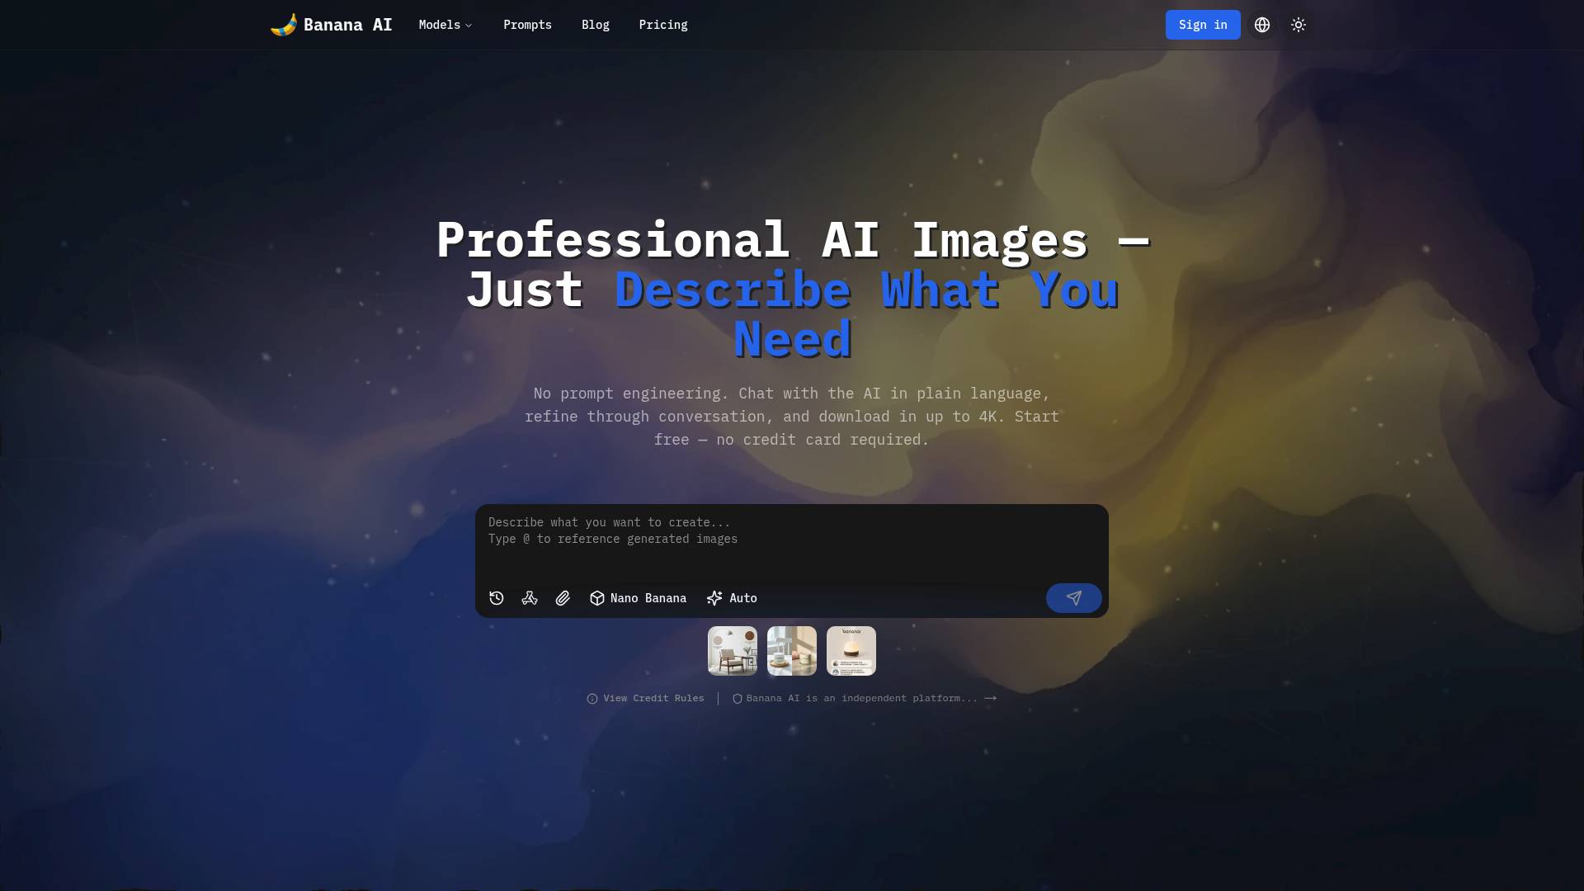Image resolution: width=1584 pixels, height=891 pixels.
Task: Open the language globe icon
Action: tap(1261, 25)
